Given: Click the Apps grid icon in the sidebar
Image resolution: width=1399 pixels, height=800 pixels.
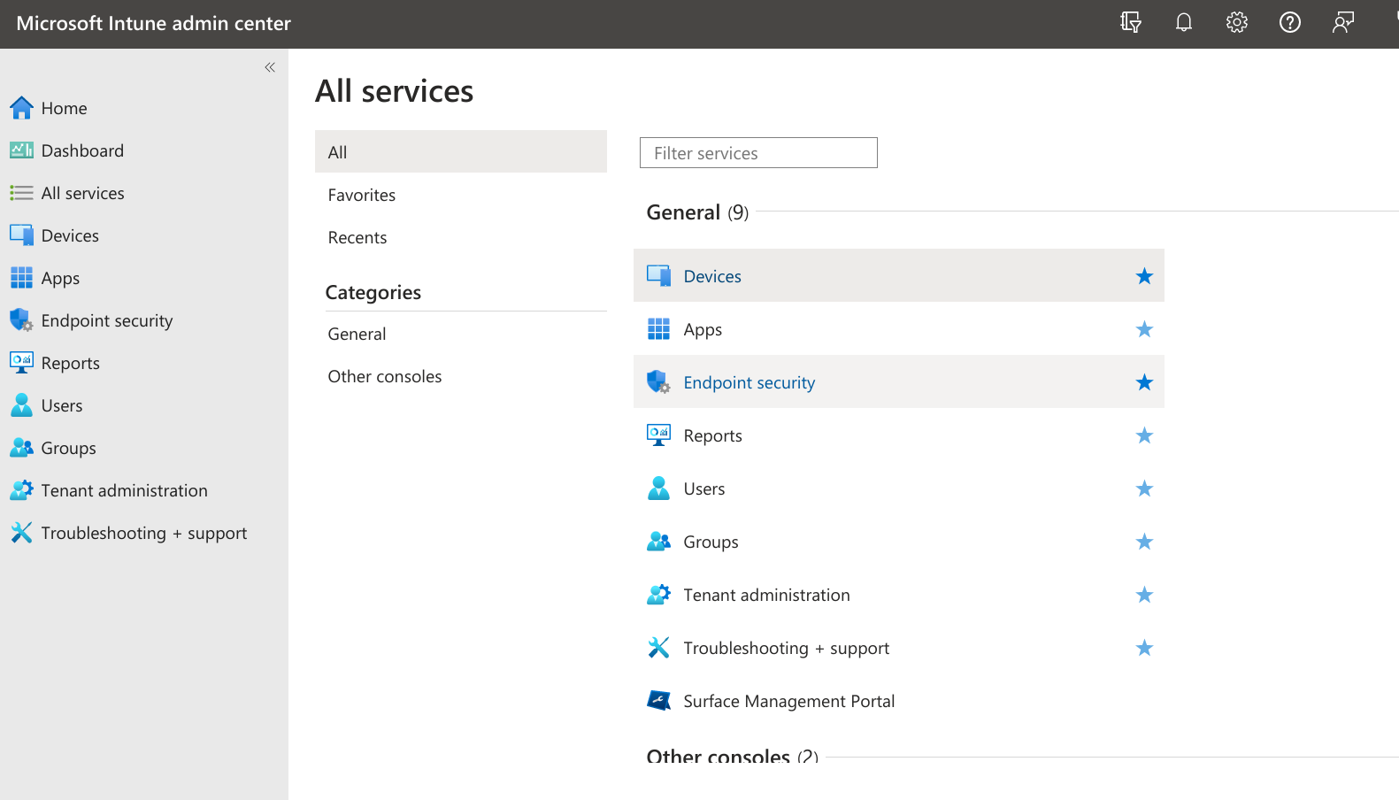Looking at the screenshot, I should [21, 278].
